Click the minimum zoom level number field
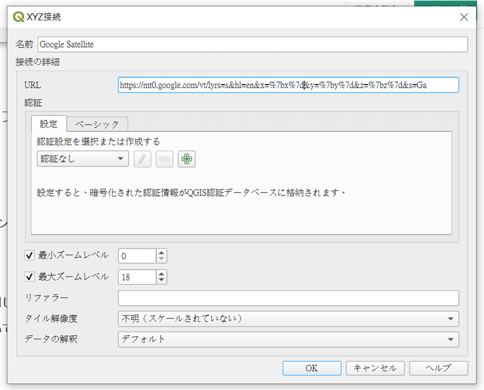The width and height of the screenshot is (484, 390). (137, 256)
